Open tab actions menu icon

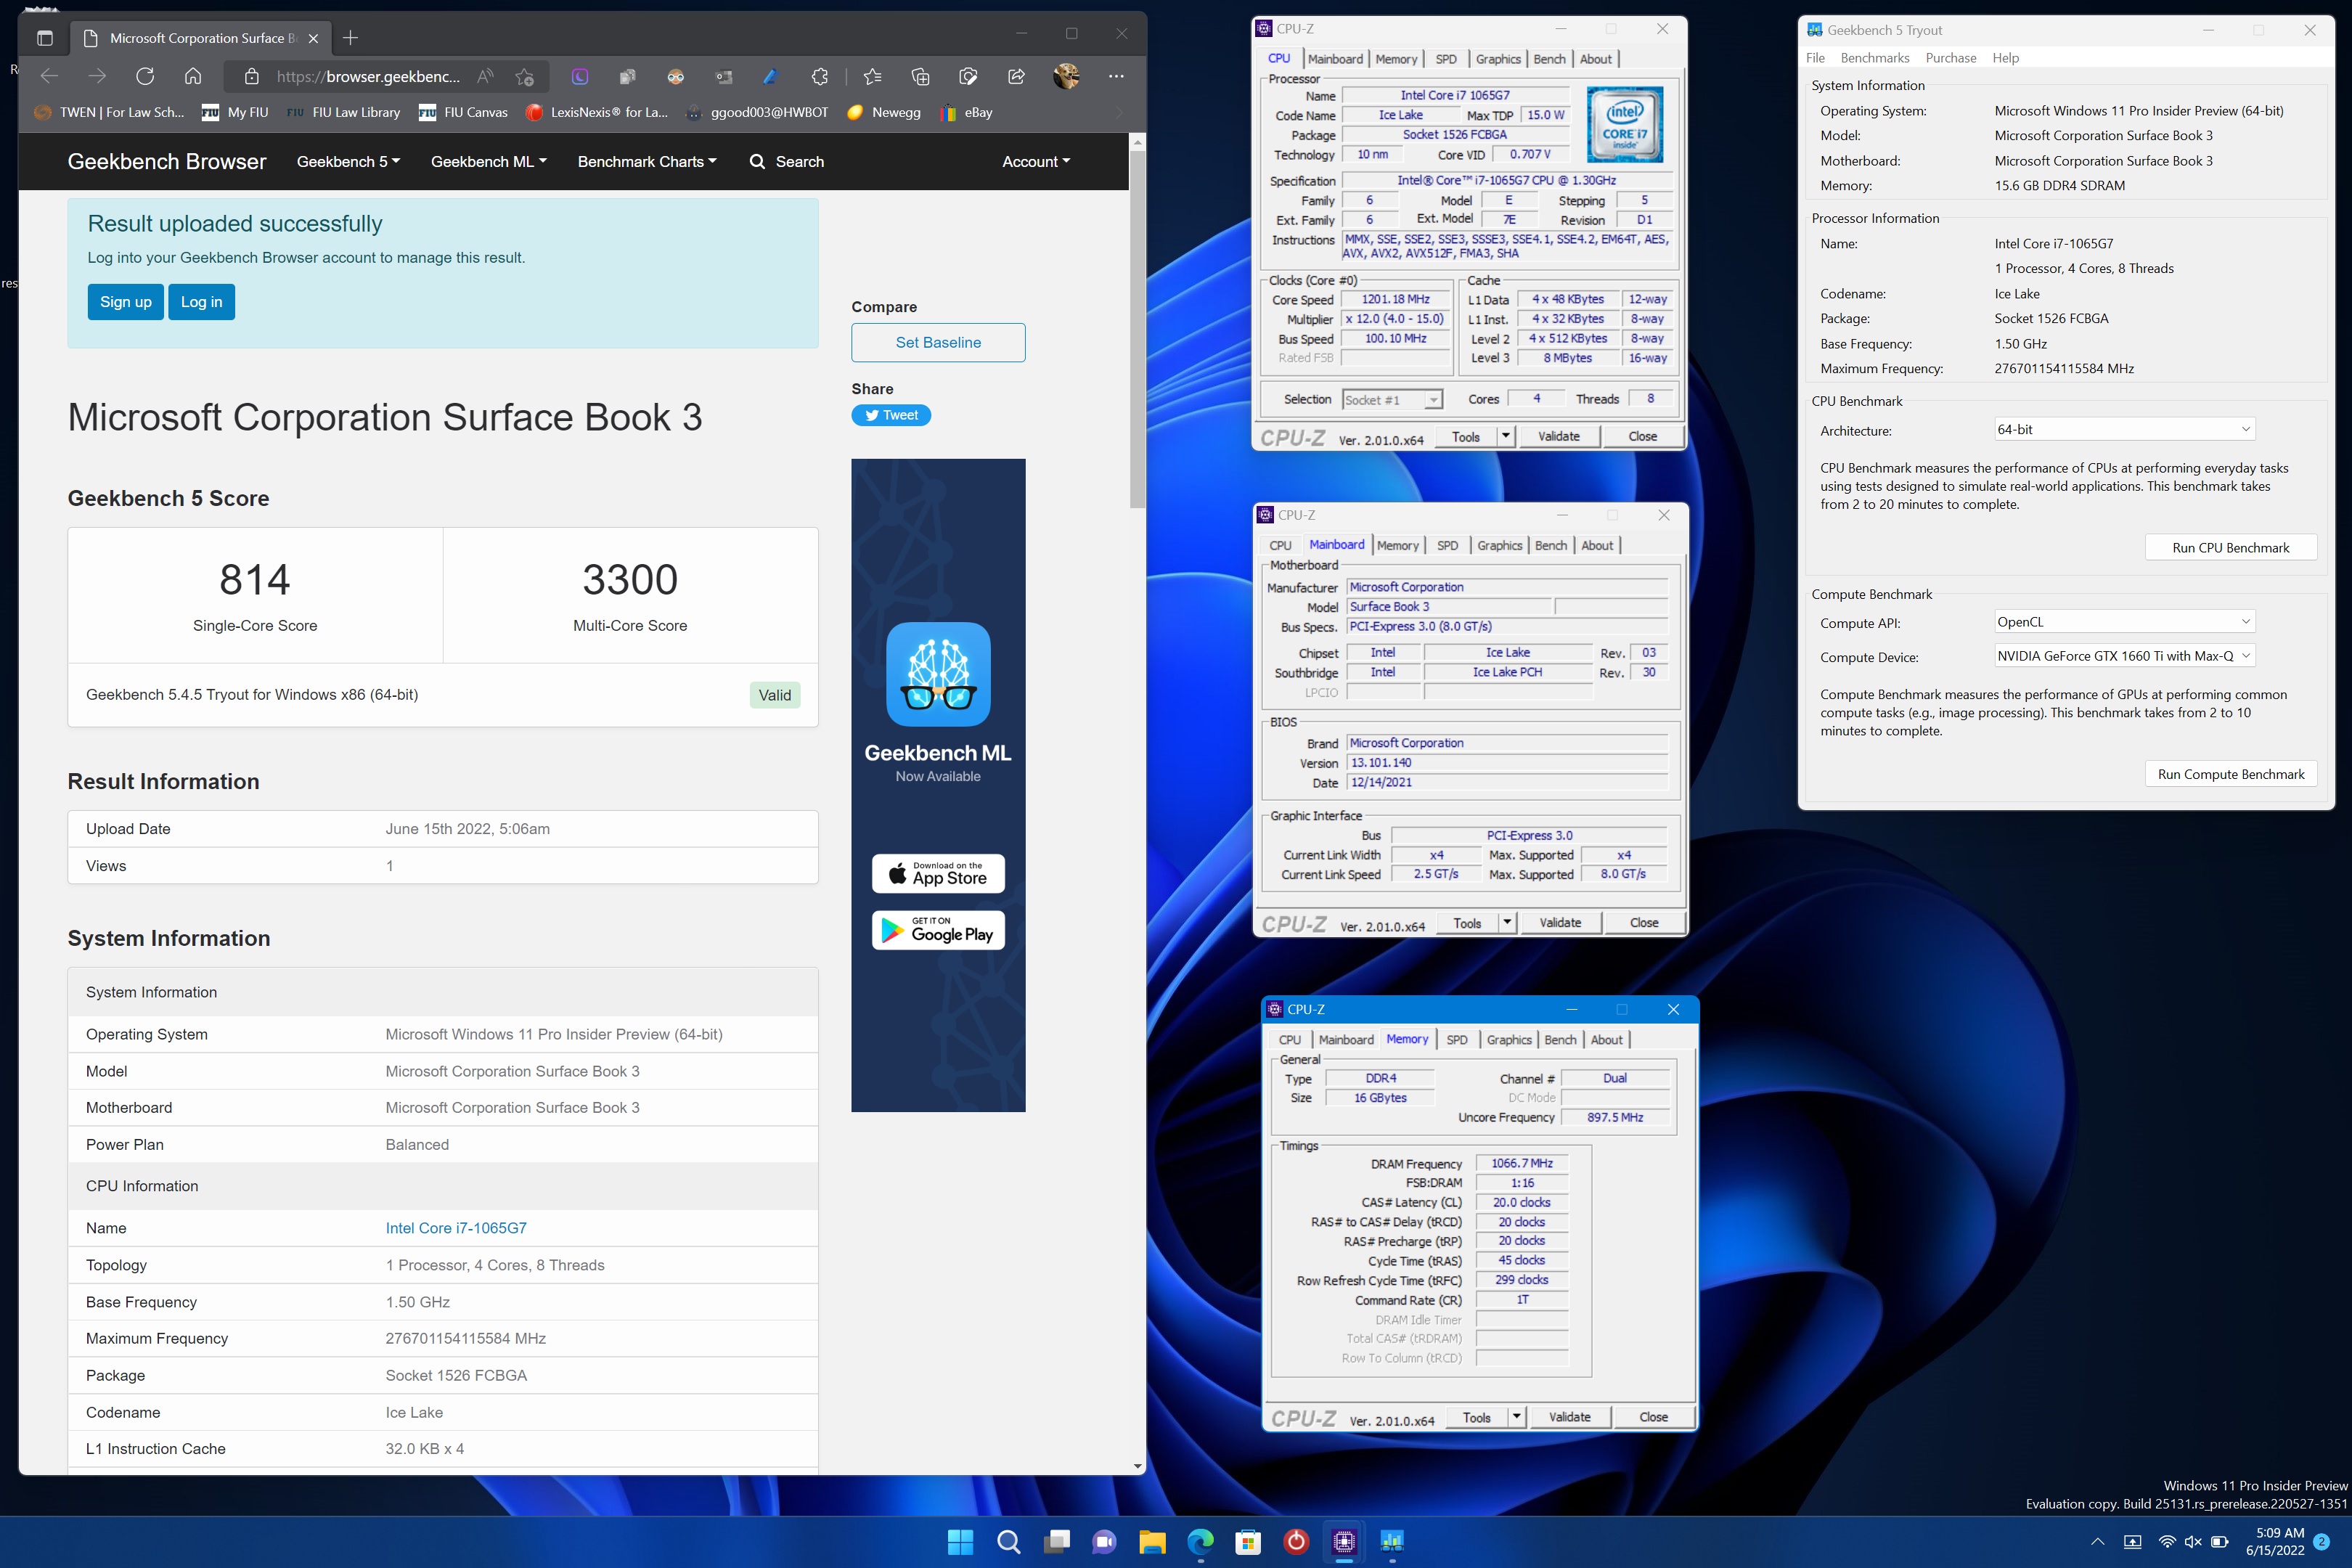point(45,38)
